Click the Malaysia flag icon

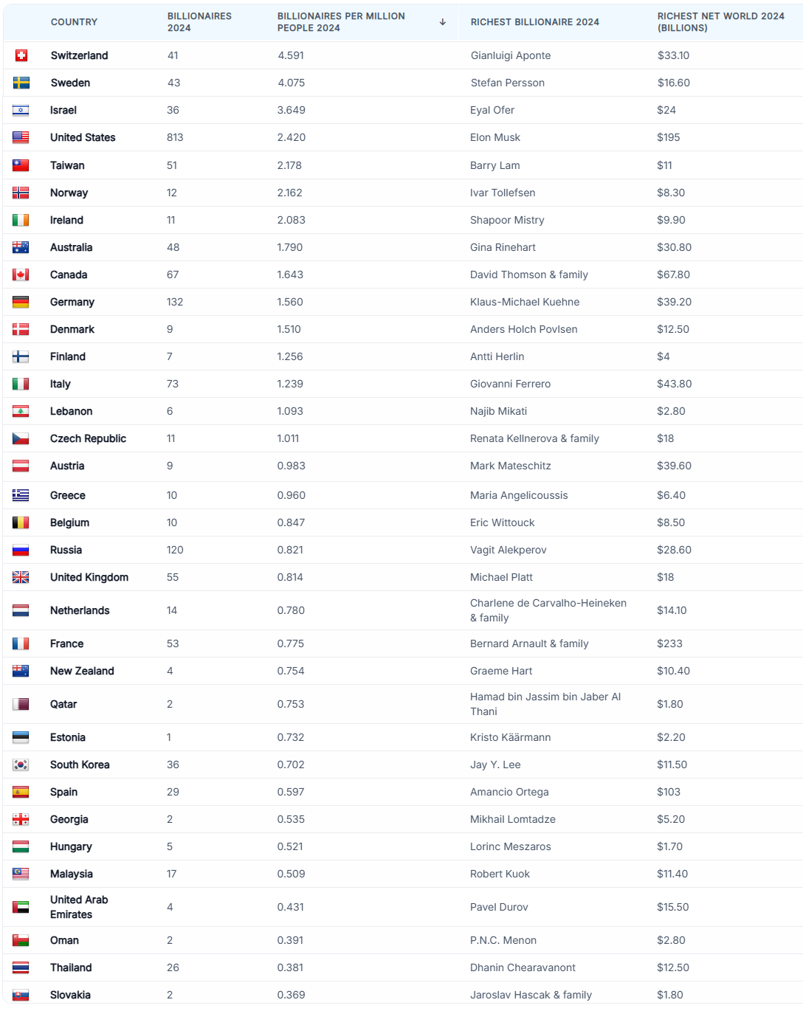(x=21, y=874)
